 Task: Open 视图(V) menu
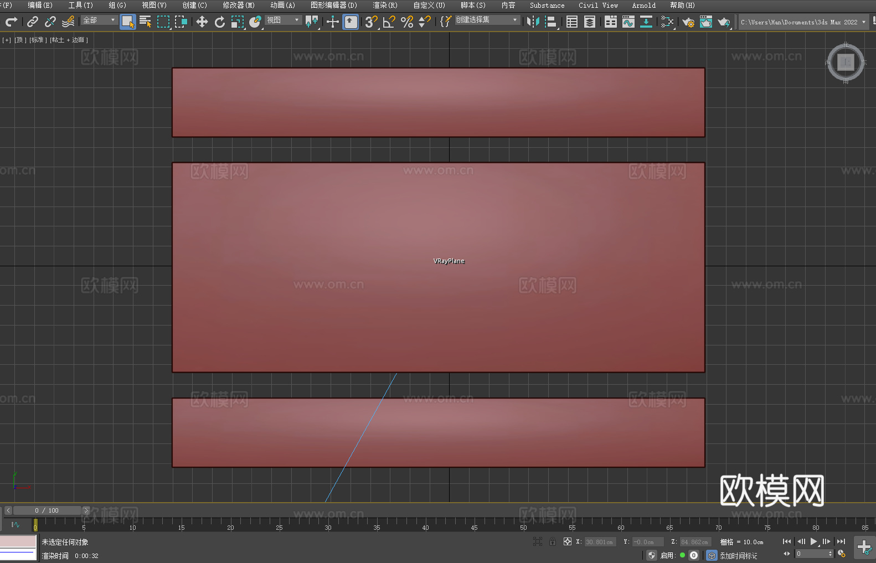click(x=154, y=5)
